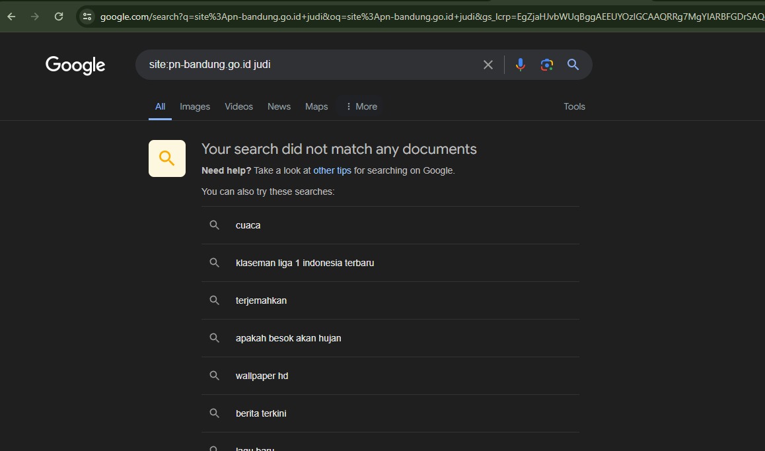The height and width of the screenshot is (451, 765).
Task: Select the News tab
Action: click(x=279, y=106)
